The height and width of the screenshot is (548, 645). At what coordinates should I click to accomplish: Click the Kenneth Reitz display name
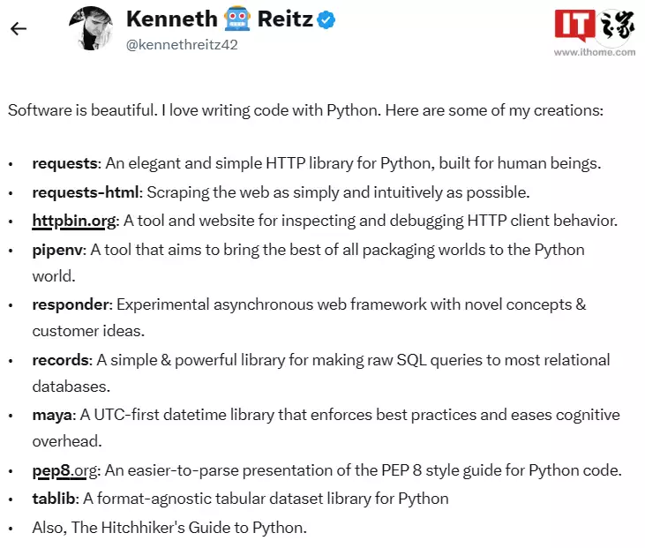pyautogui.click(x=220, y=19)
